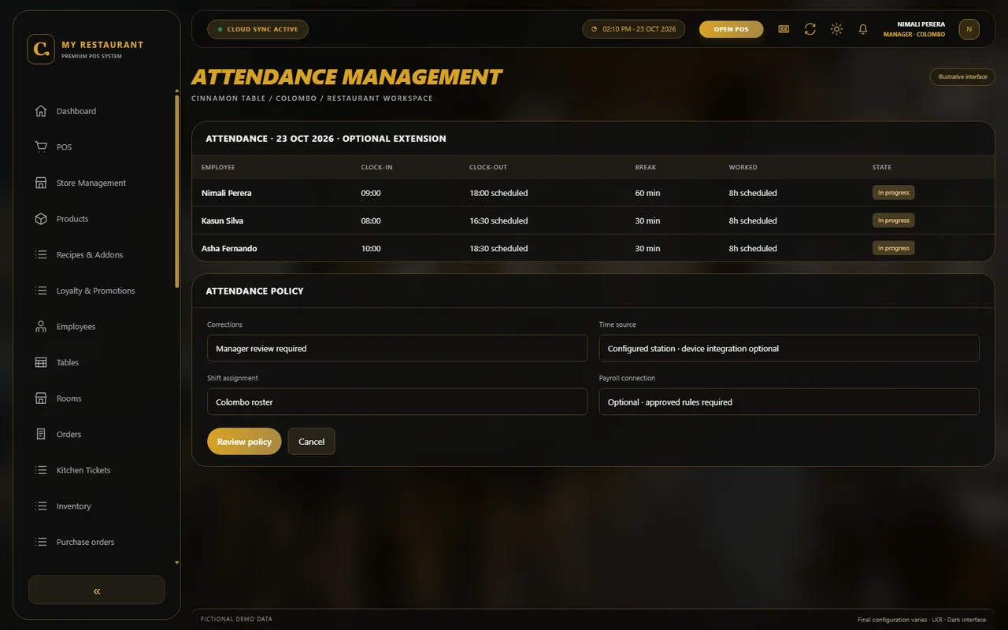Screen dimensions: 1008x630
Task: Click the Dashboard home icon in sidebar
Action: click(41, 111)
